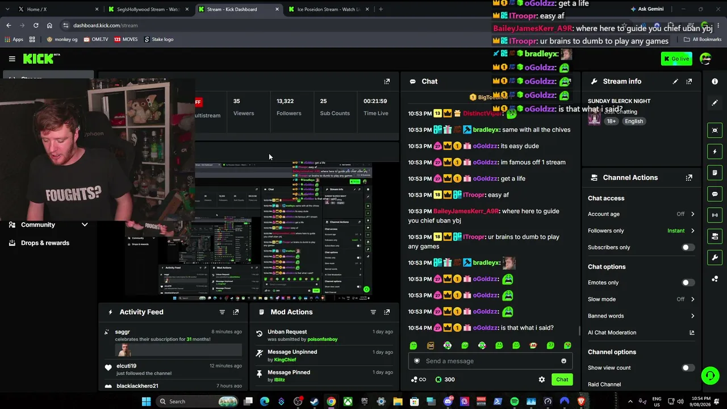
Task: Click the Send a message field
Action: tap(490, 361)
